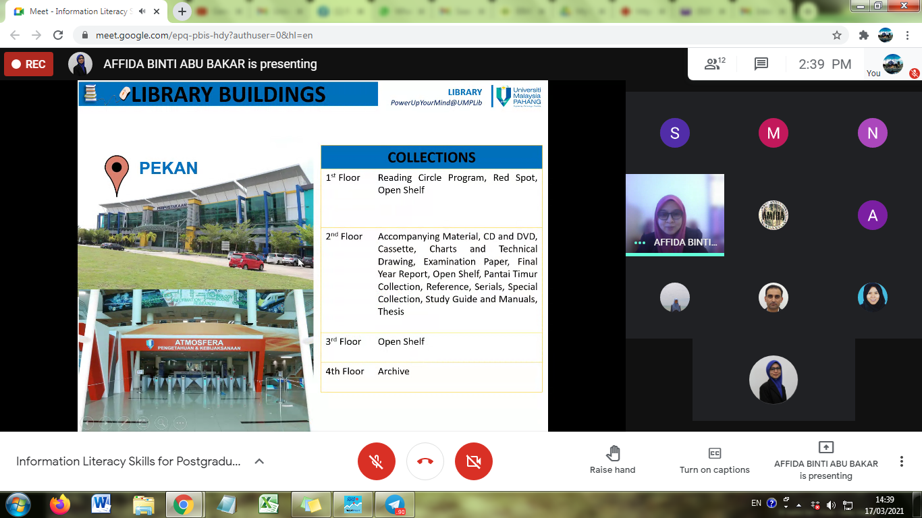Open the Notepad taskbar icon

[x=227, y=505]
